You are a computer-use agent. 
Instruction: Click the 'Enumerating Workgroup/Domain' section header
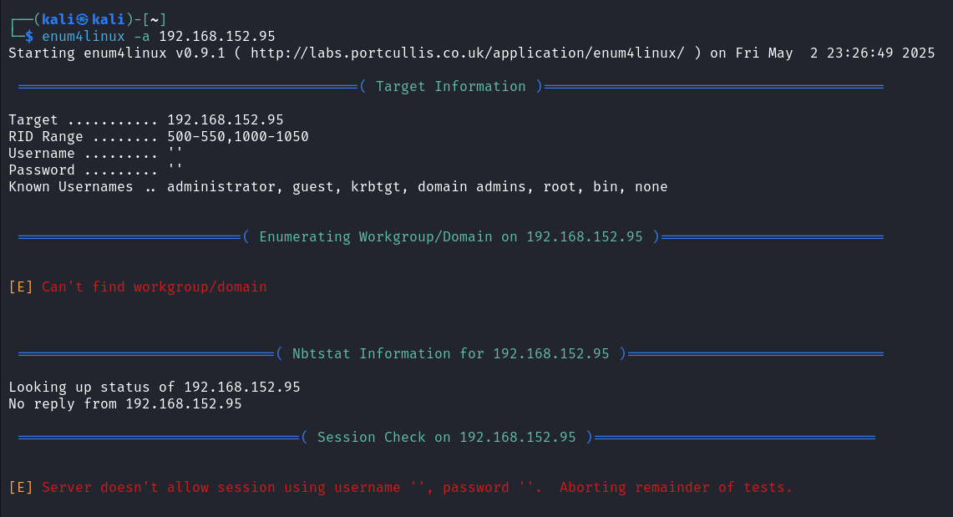click(450, 237)
